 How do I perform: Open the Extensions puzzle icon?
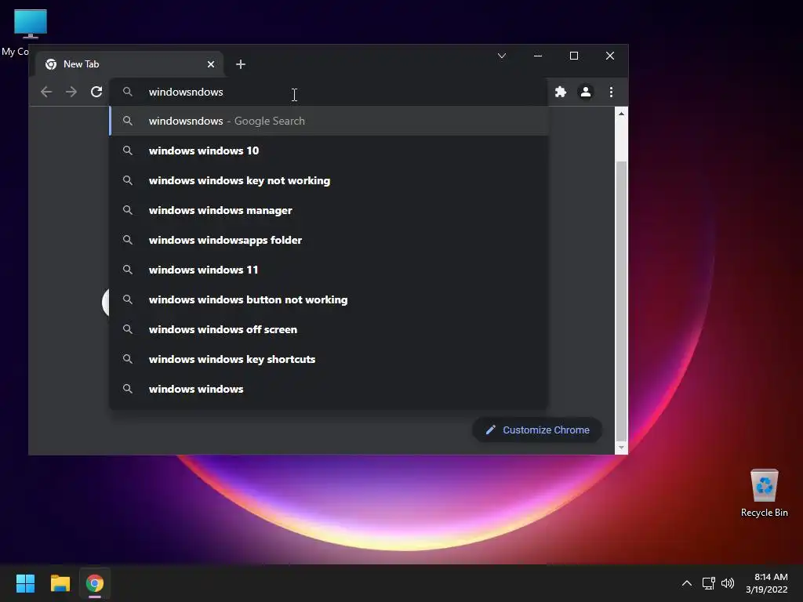pyautogui.click(x=561, y=92)
